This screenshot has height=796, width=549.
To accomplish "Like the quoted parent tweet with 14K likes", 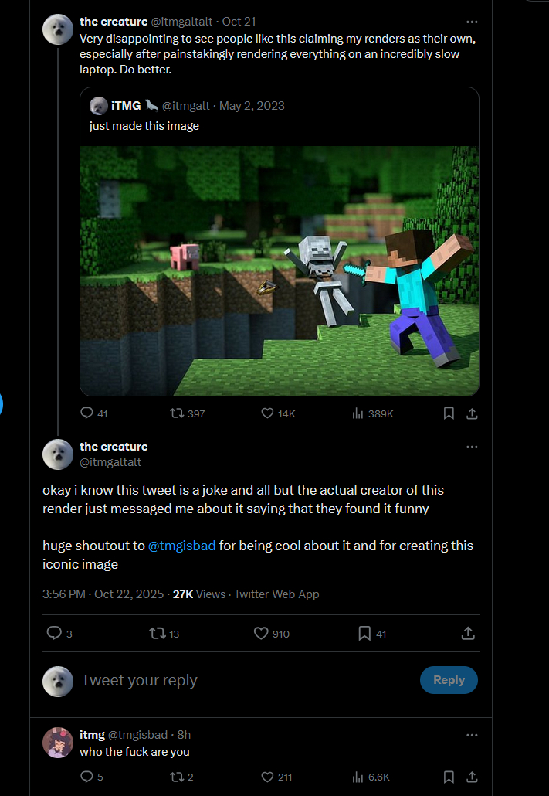I will click(x=268, y=413).
